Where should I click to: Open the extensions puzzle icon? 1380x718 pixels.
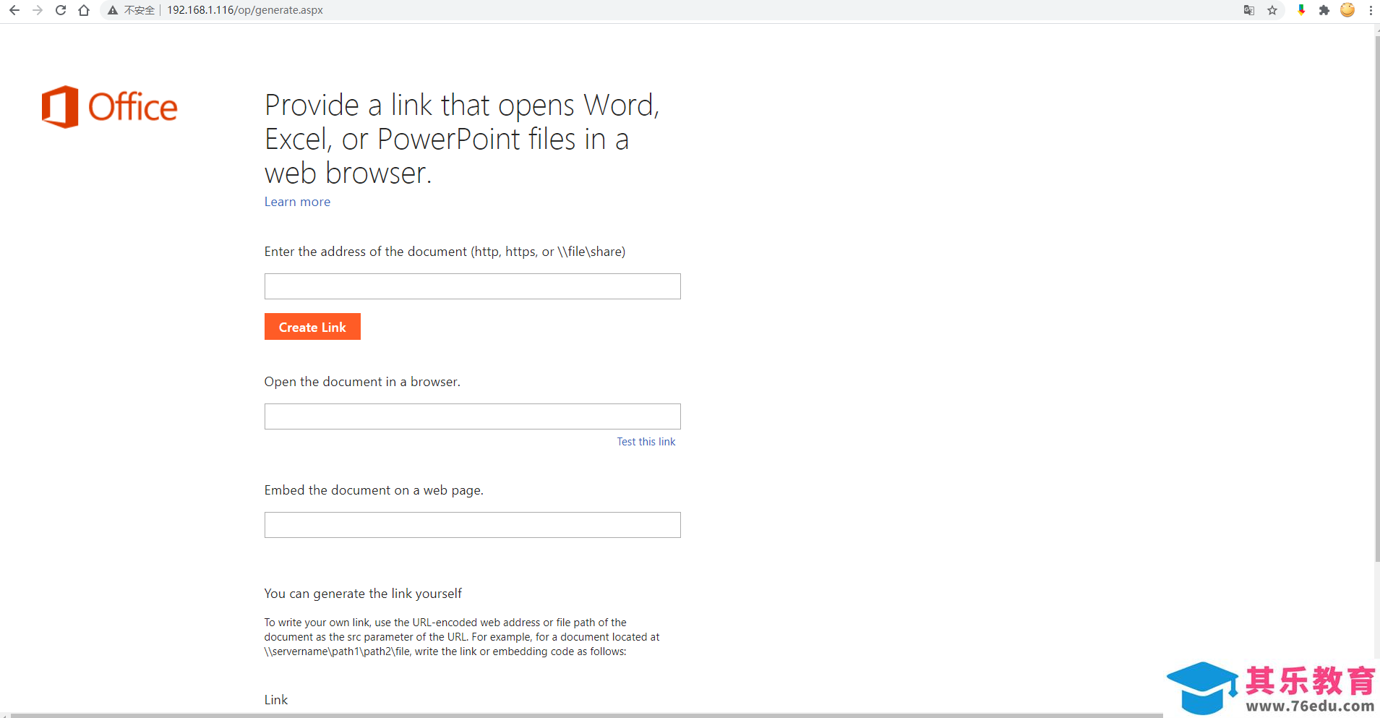pyautogui.click(x=1324, y=10)
